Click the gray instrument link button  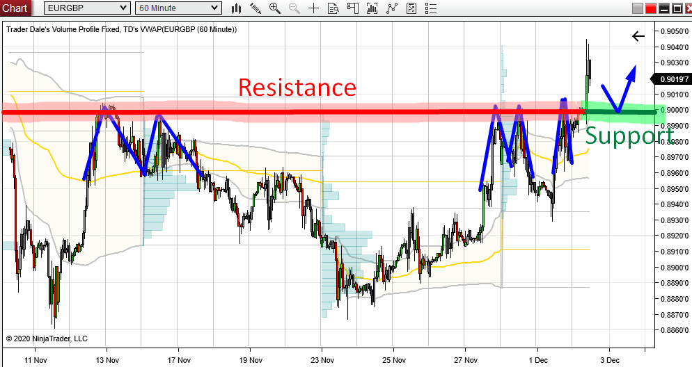[637, 8]
